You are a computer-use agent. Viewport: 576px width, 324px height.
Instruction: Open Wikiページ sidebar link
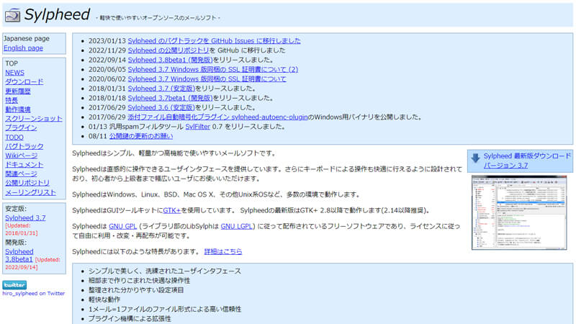tap(22, 156)
